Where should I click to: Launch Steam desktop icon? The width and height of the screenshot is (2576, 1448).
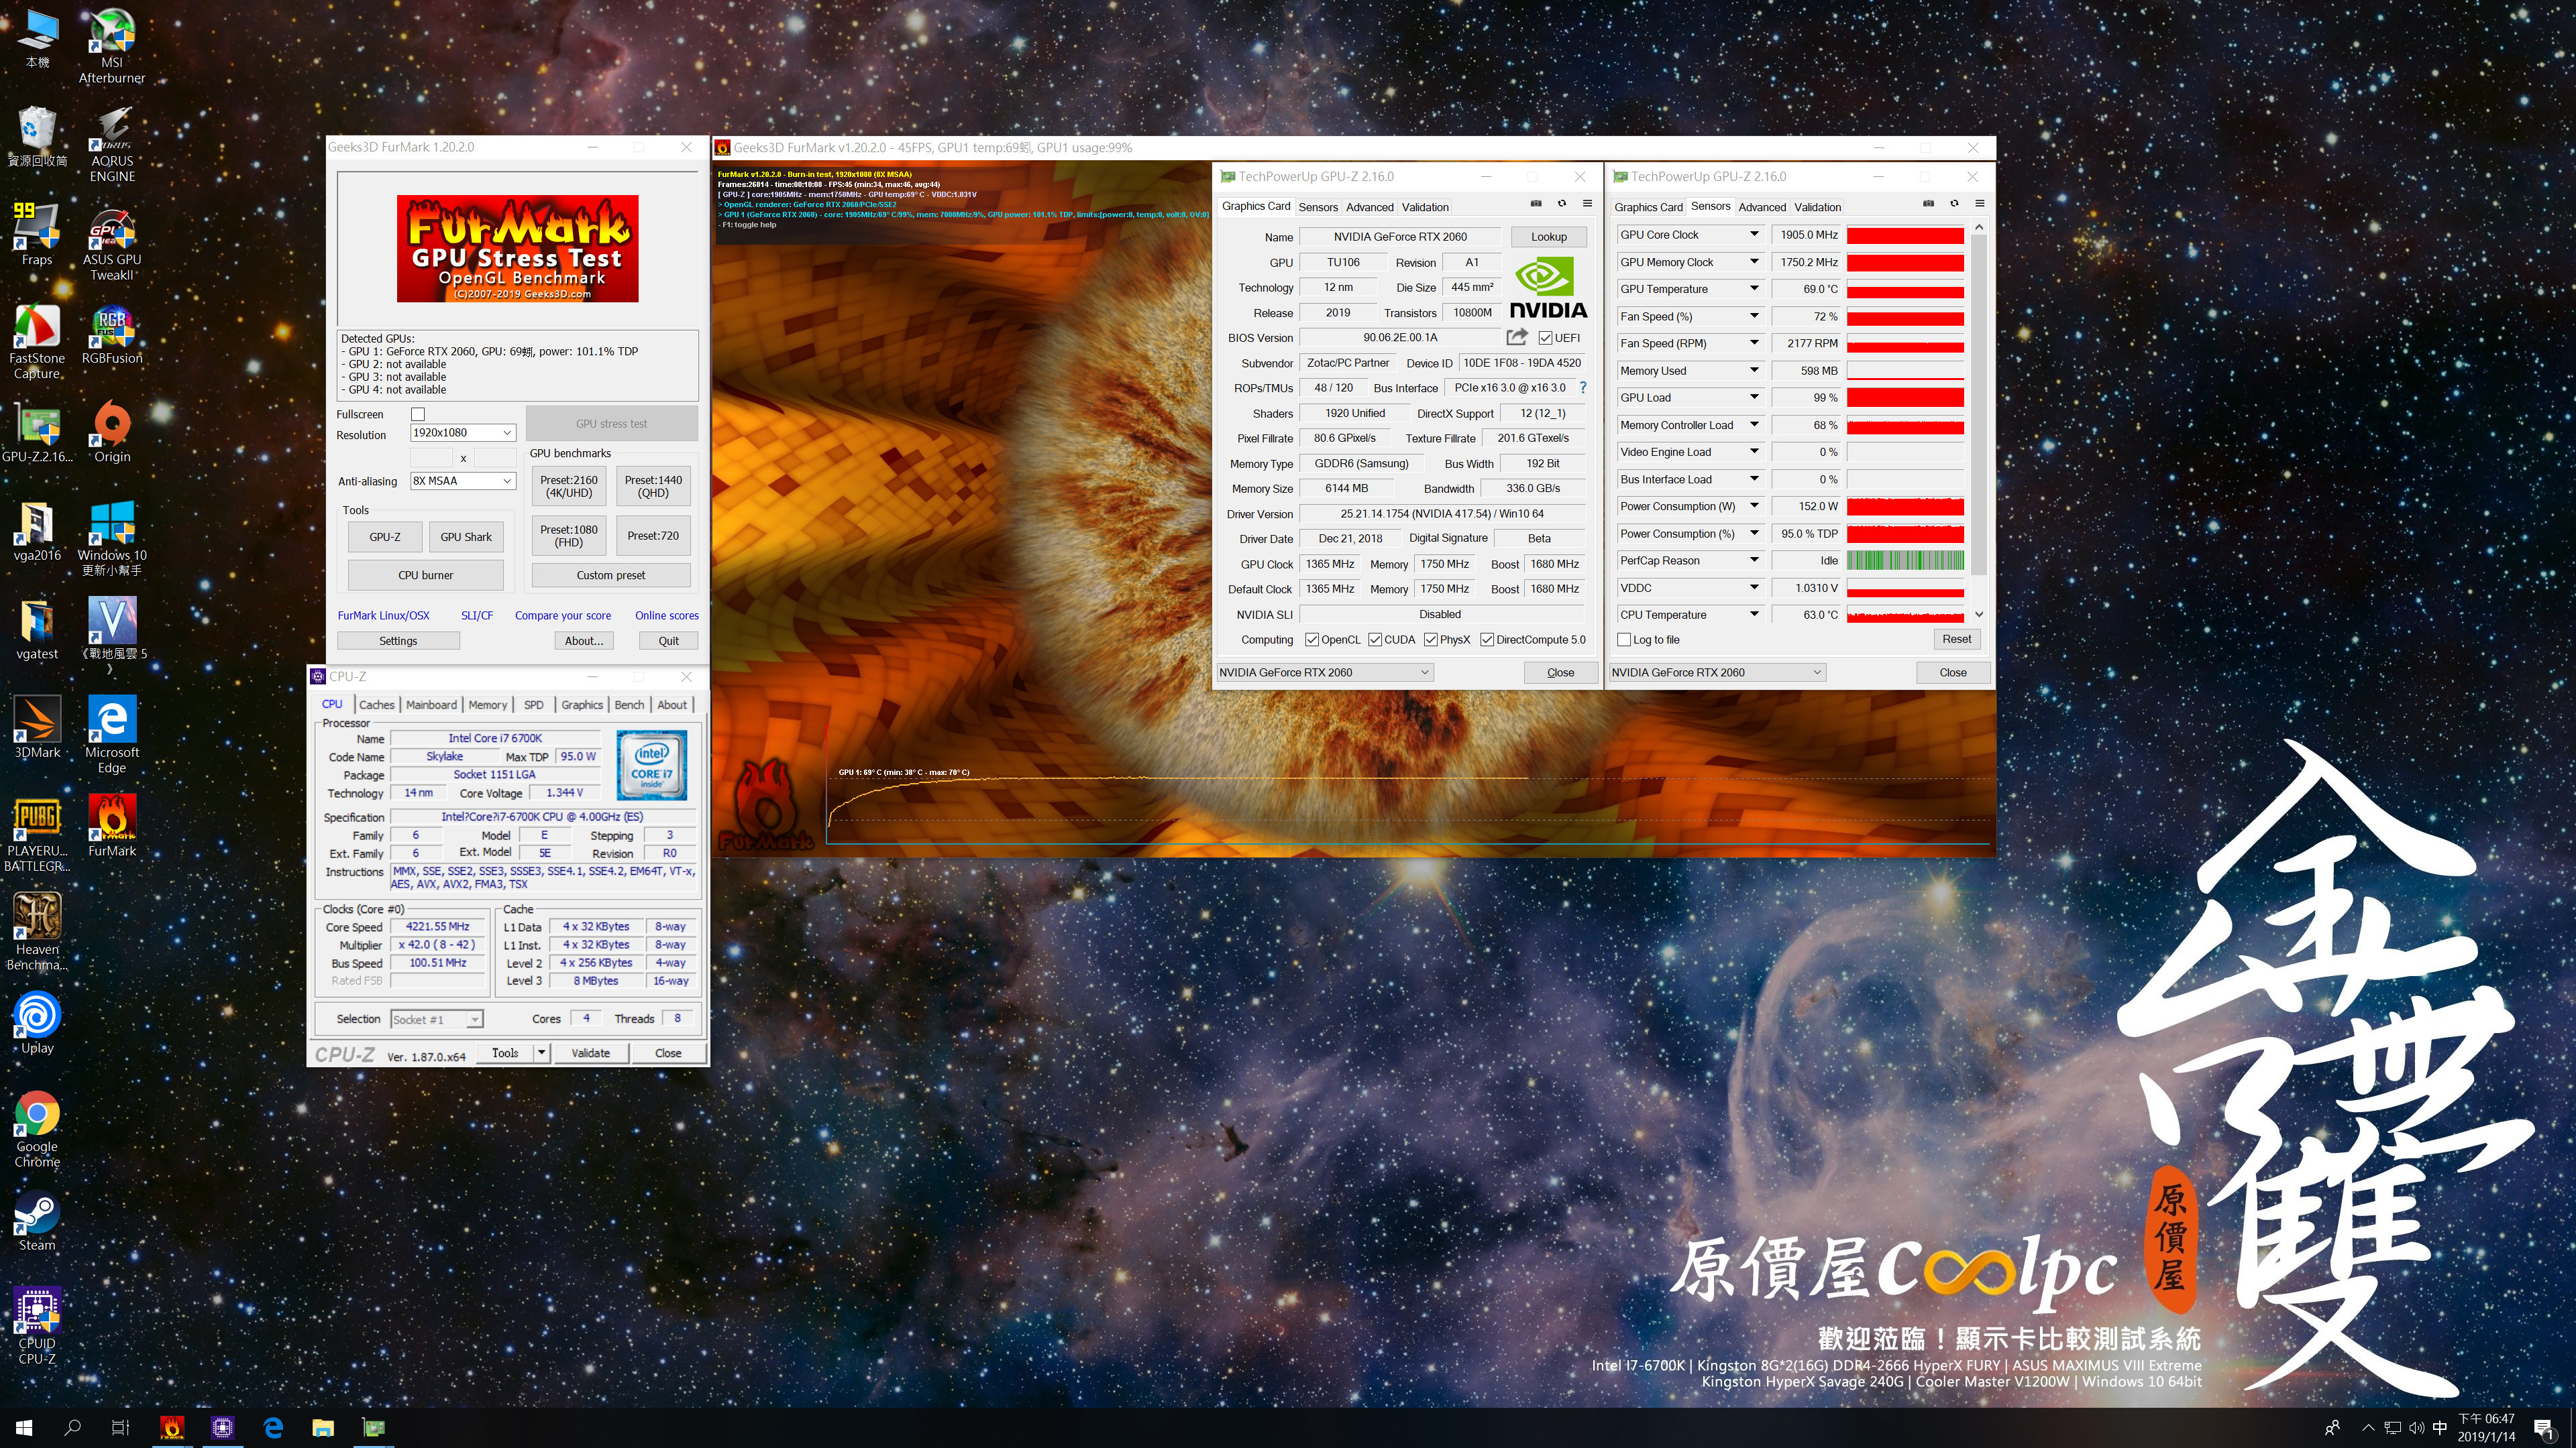click(x=37, y=1221)
